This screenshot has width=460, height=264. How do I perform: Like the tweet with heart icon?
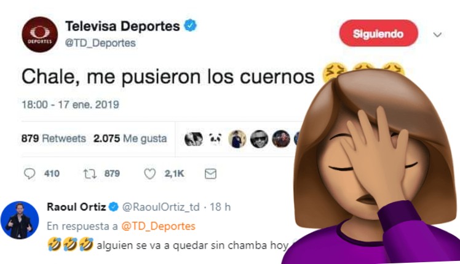point(149,174)
